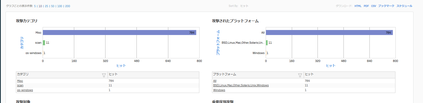Set records per graph to 10
Image resolution: width=423 pixels, height=103 pixels.
point(40,6)
